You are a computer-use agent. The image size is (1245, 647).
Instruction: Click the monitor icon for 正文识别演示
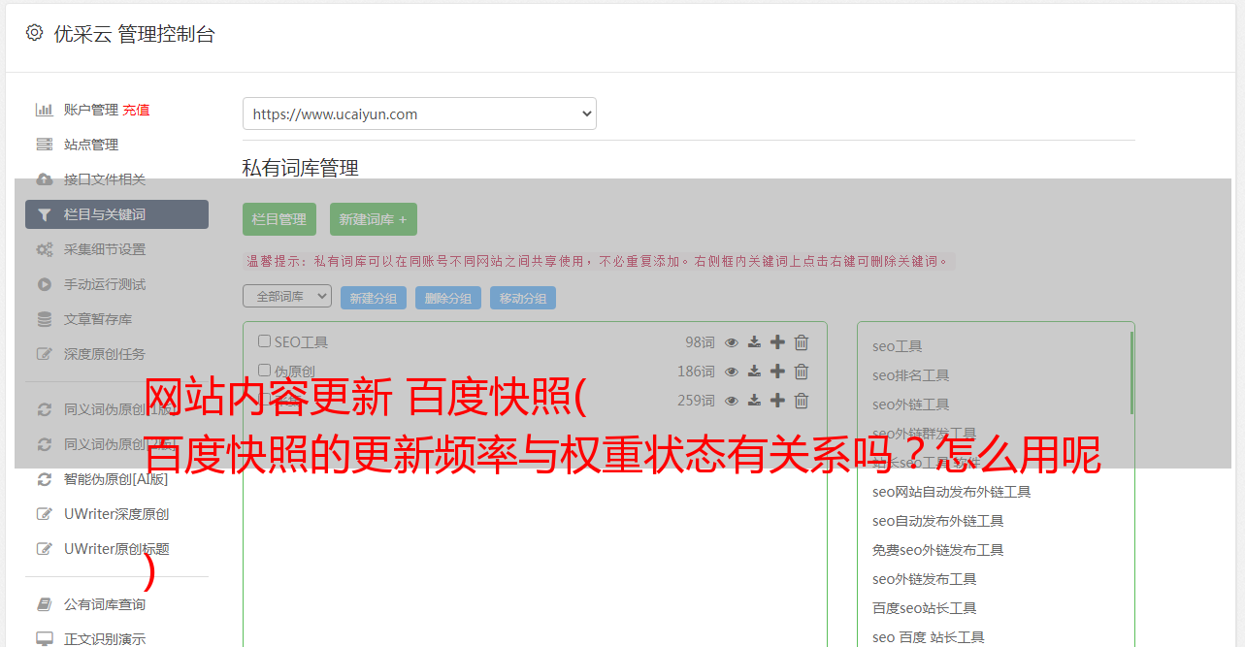pos(44,639)
